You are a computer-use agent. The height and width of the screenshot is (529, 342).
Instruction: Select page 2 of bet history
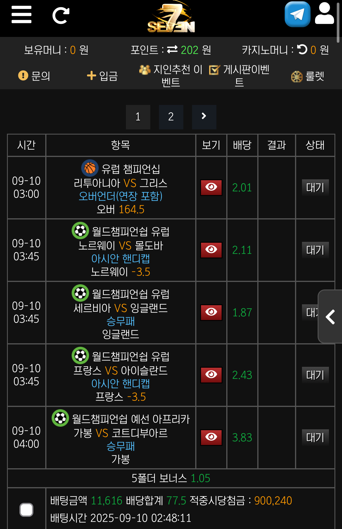[x=171, y=117]
